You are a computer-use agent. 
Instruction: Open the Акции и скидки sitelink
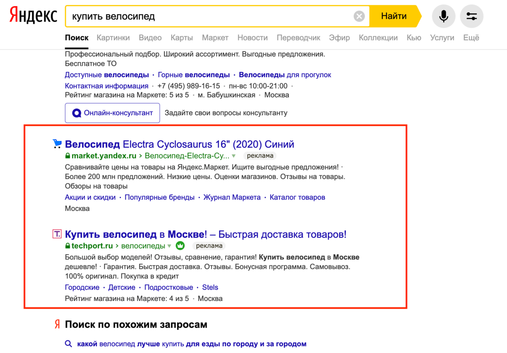pyautogui.click(x=90, y=197)
